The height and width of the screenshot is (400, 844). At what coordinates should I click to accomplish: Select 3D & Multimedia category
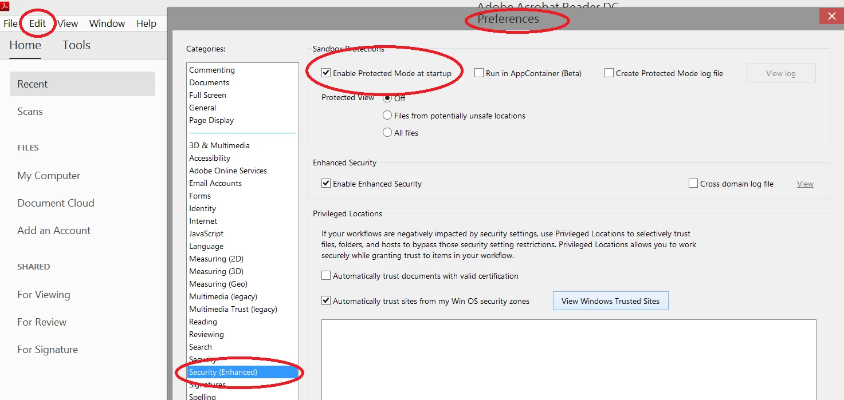[219, 145]
